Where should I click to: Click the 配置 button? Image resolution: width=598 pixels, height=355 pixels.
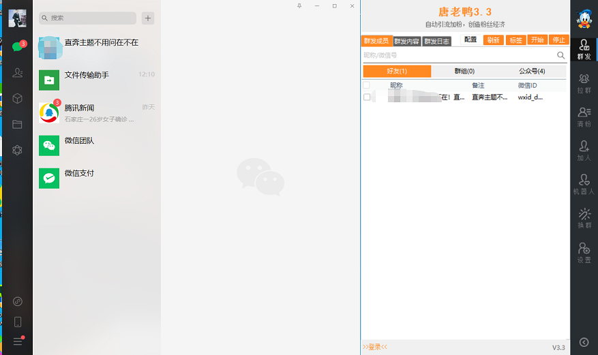coord(470,40)
